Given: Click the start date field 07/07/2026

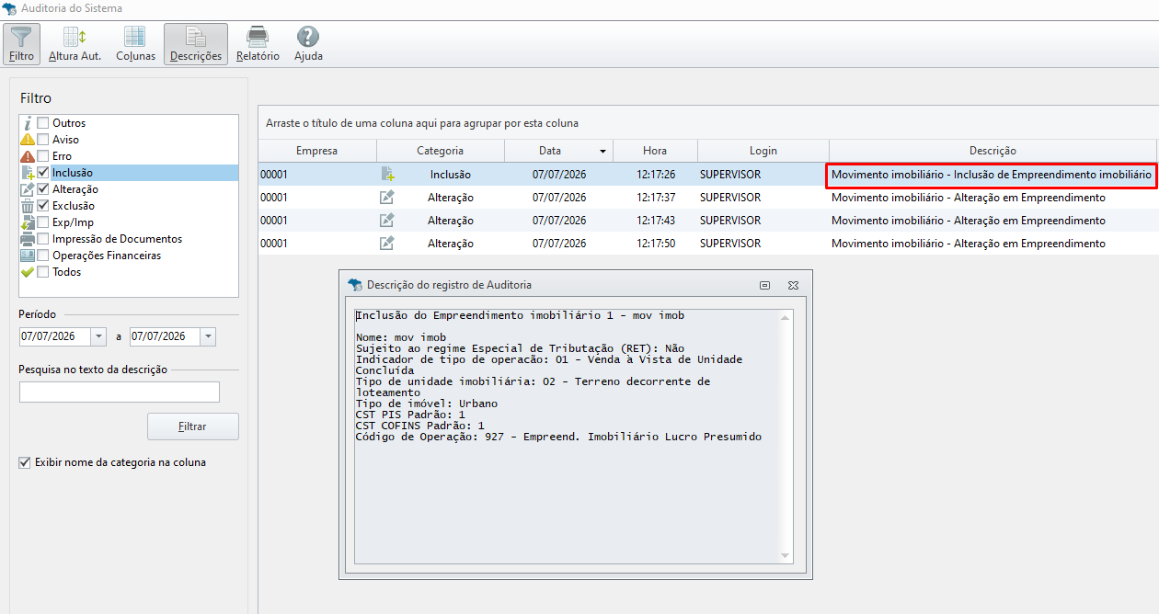Looking at the screenshot, I should [55, 336].
